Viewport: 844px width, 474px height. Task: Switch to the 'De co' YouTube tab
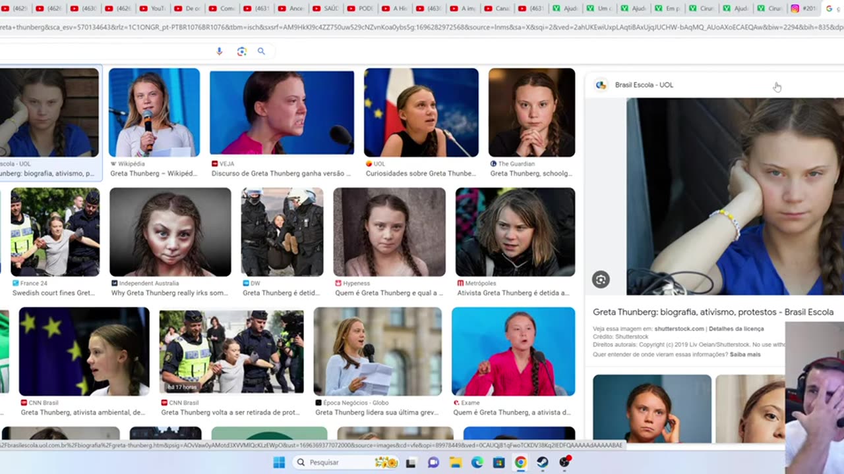click(x=187, y=9)
